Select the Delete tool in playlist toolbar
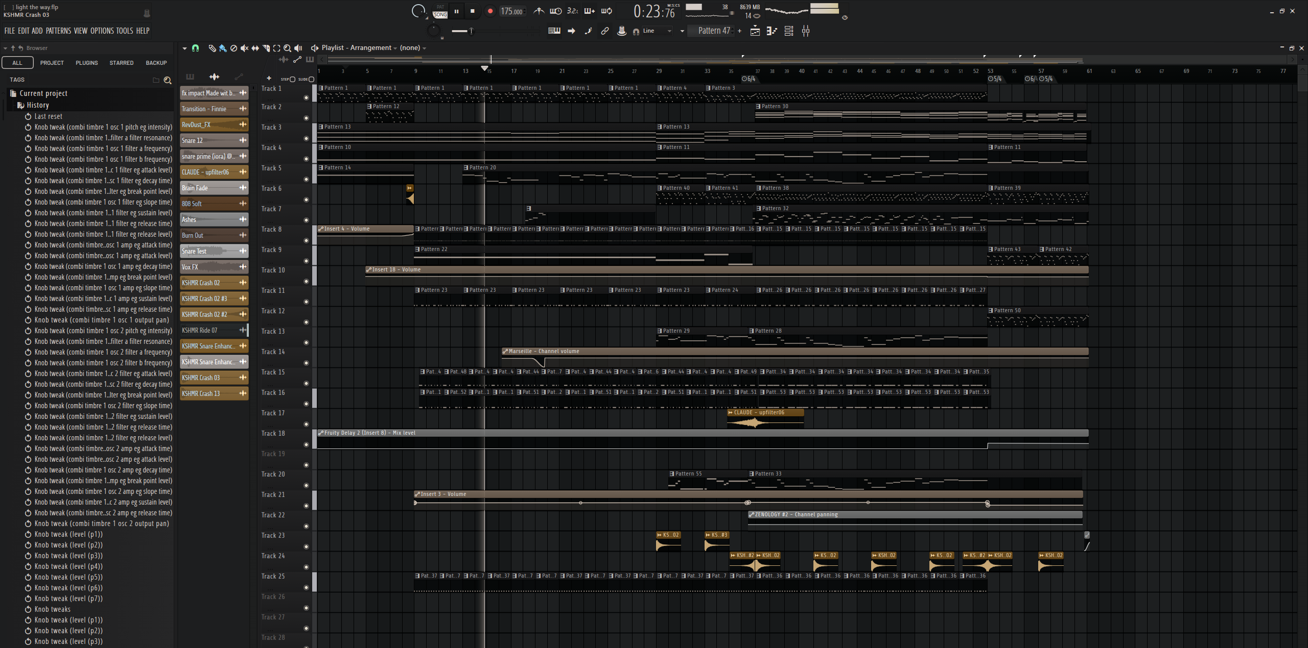 233,48
